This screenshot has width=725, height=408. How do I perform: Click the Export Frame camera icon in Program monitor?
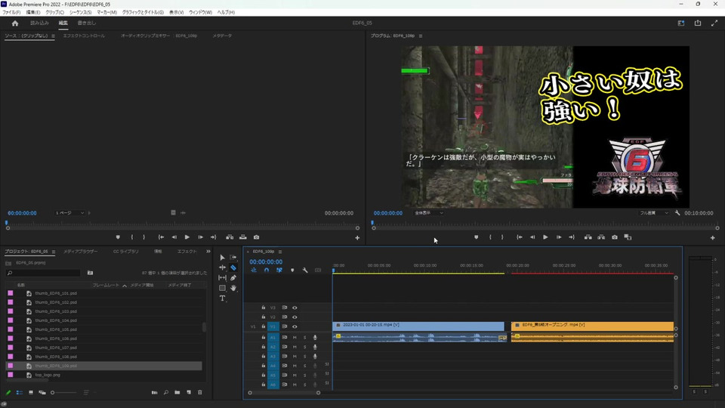615,237
